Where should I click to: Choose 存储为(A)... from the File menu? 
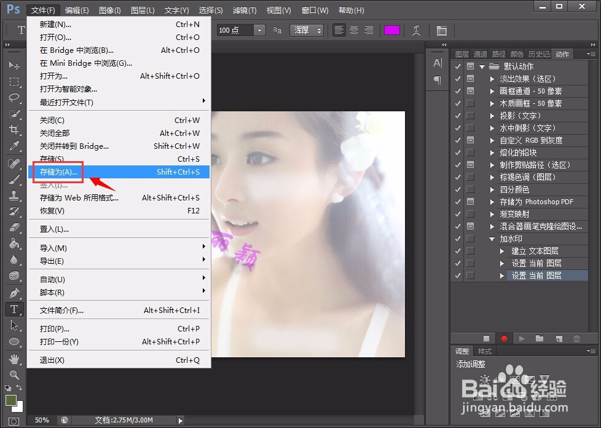tap(119, 172)
